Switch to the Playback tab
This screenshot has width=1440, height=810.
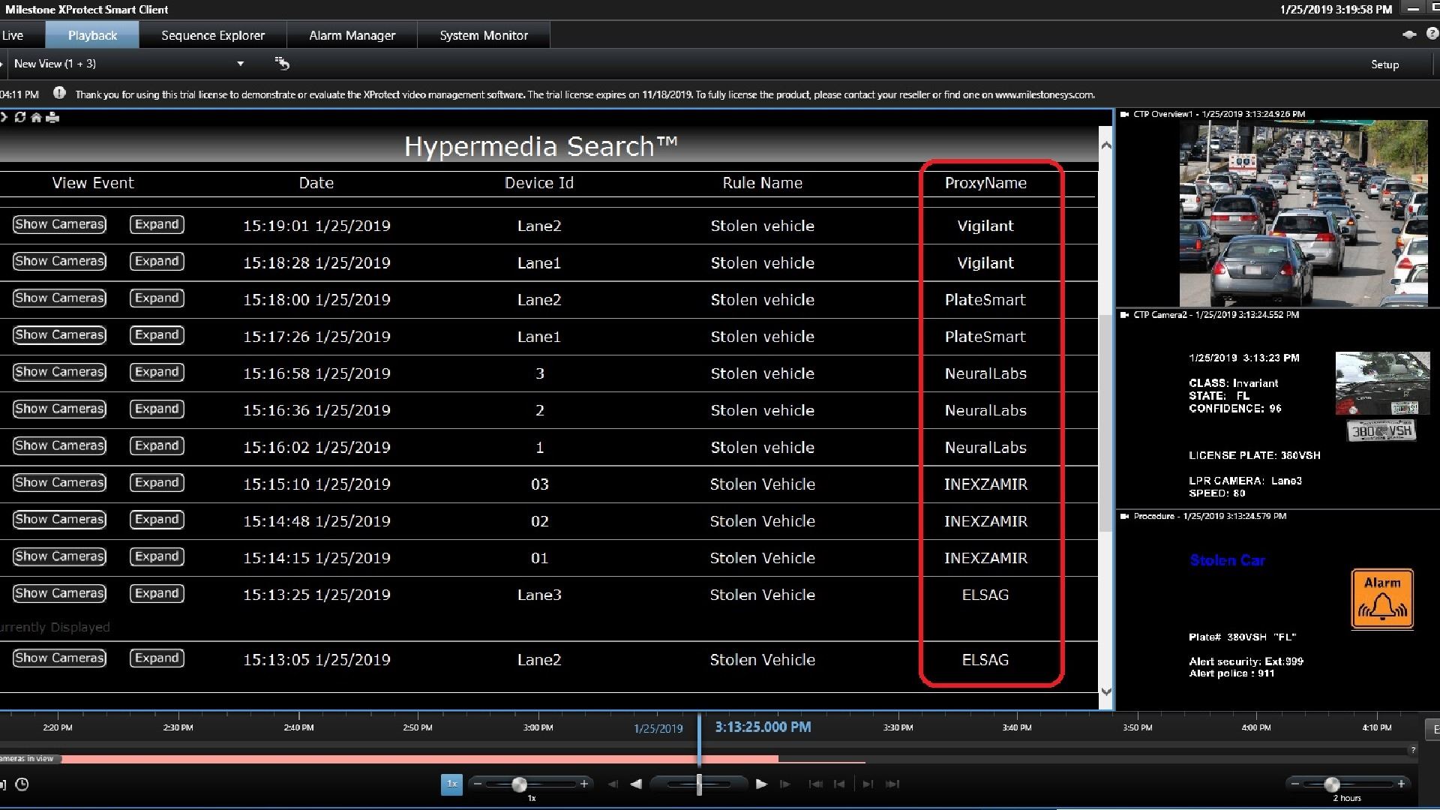(x=92, y=35)
